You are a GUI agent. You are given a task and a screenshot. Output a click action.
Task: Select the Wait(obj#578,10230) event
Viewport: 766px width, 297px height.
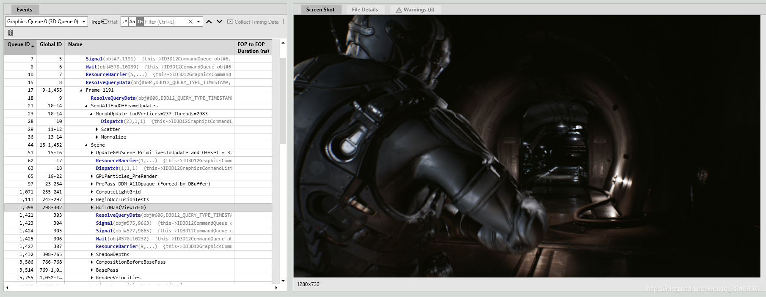pos(138,67)
